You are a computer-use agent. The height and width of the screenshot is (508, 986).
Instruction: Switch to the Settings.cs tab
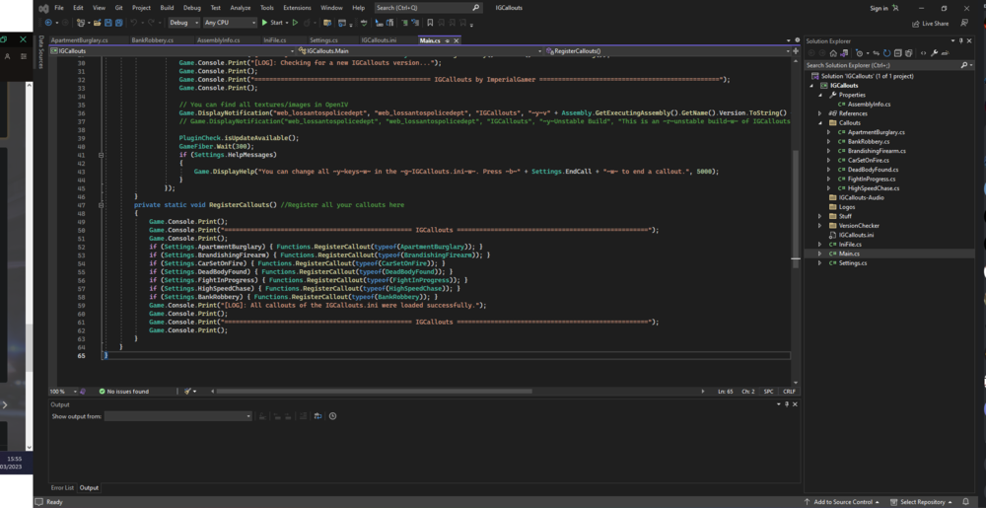point(323,40)
